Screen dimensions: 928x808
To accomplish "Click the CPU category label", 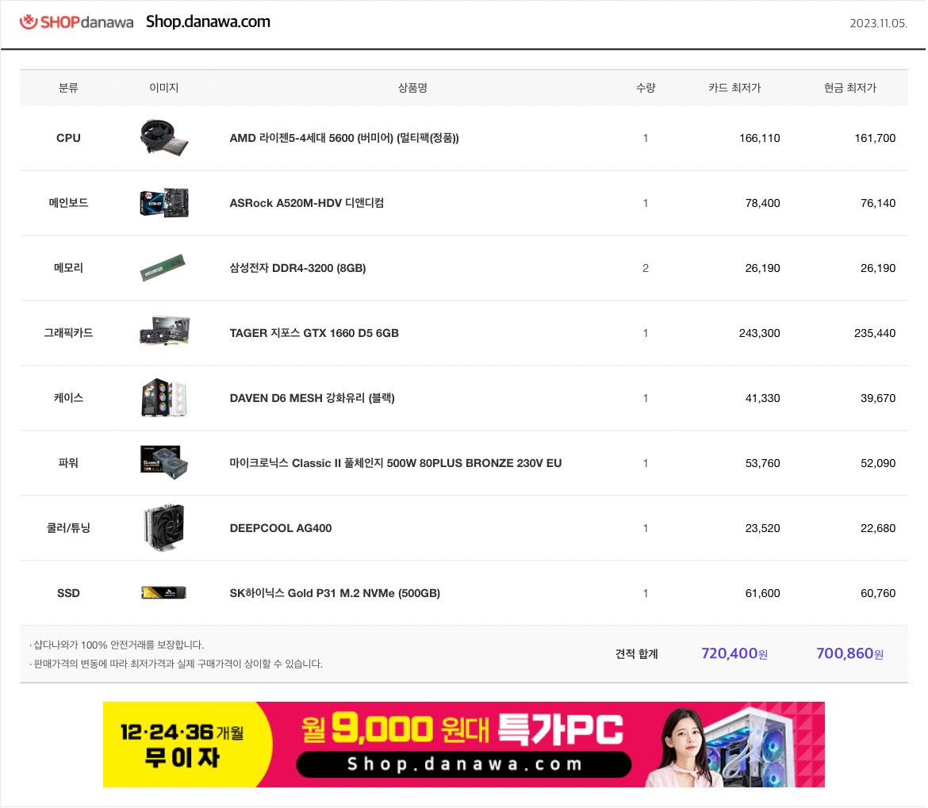I will 68,139.
